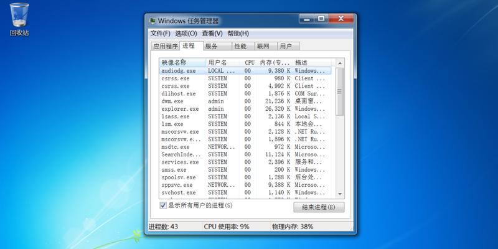Select the spoolsv.exe process row

245,177
